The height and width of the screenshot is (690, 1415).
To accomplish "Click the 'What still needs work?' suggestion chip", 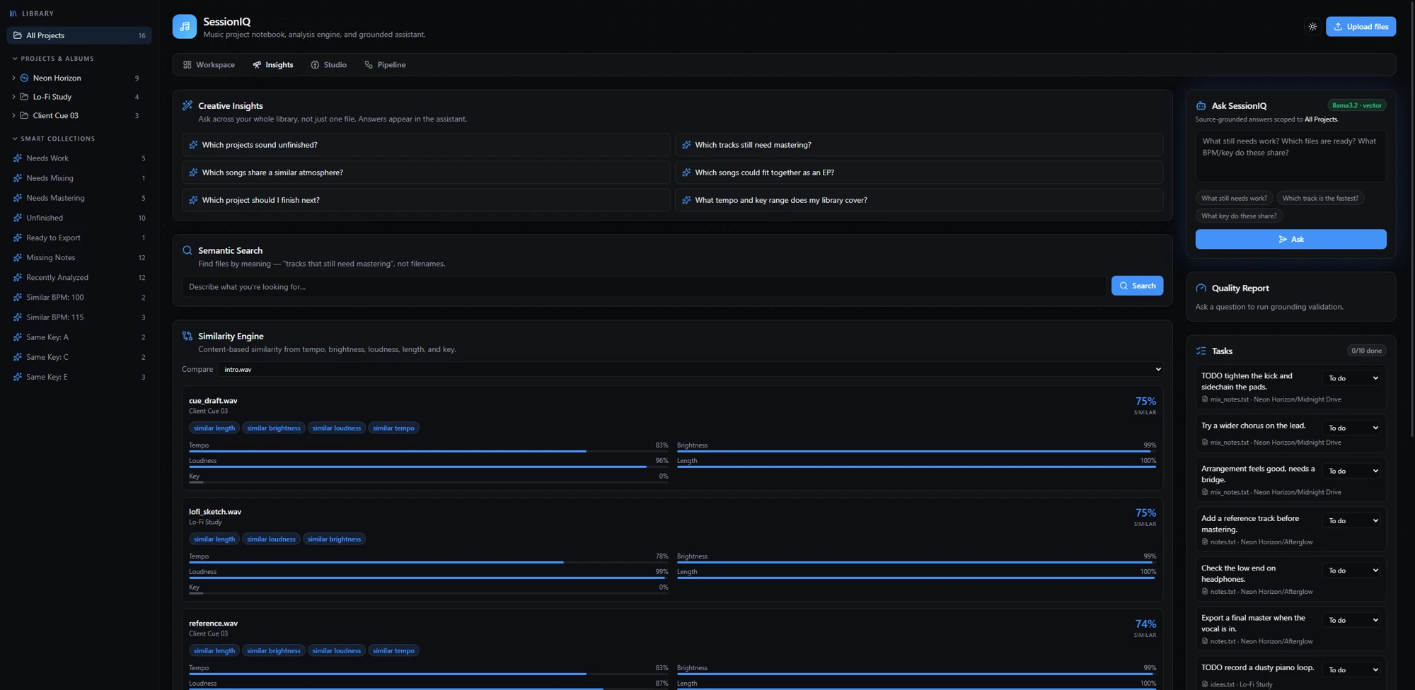I will click(x=1234, y=198).
